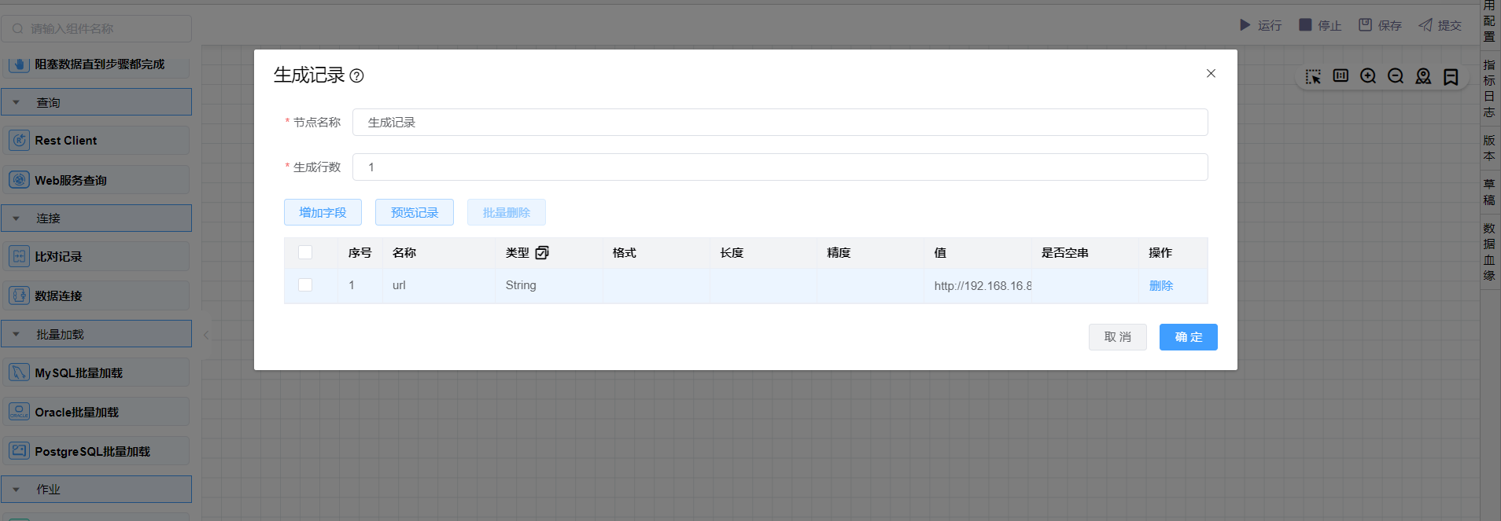The width and height of the screenshot is (1501, 521).
Task: Click the 预览记录 button
Action: click(x=415, y=212)
